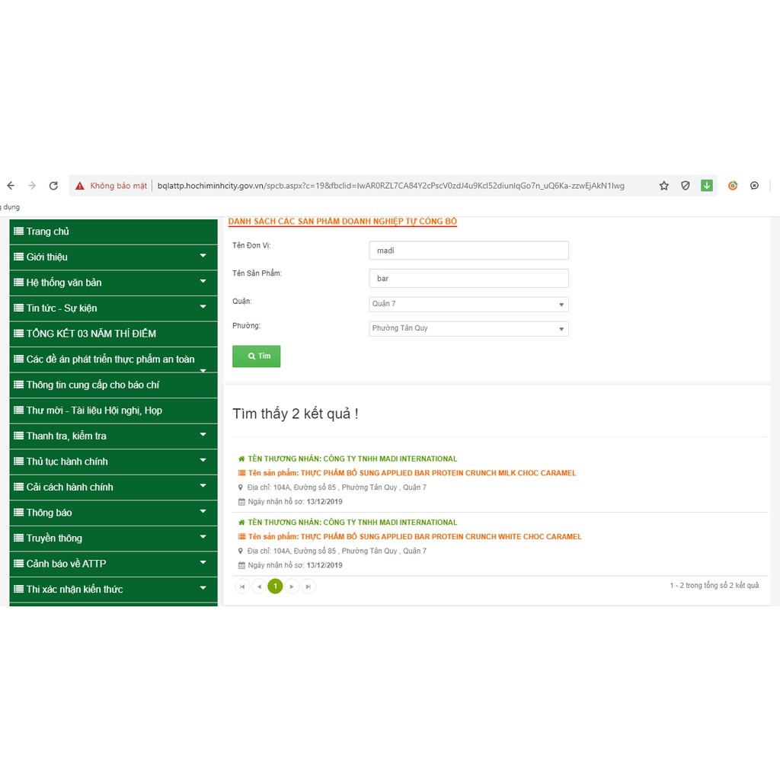780x780 pixels.
Task: Expand the Cải cách hành chính arrow
Action: (x=203, y=485)
